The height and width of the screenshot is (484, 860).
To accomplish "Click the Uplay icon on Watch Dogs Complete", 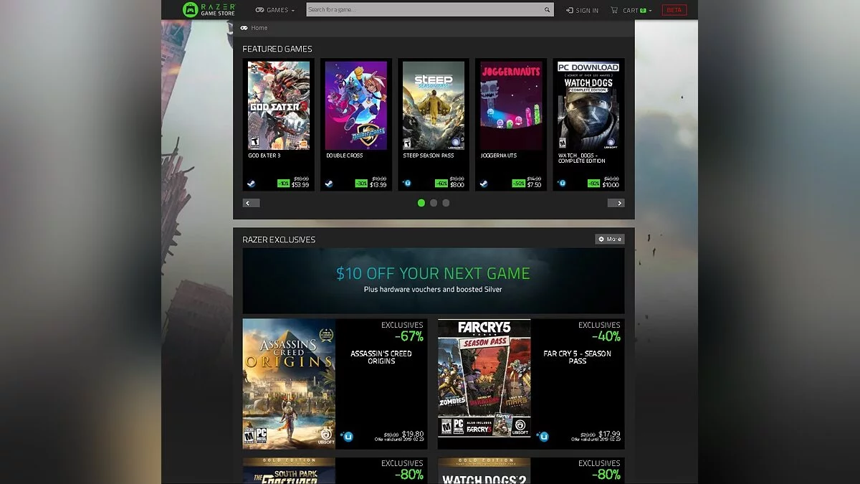I will (562, 184).
